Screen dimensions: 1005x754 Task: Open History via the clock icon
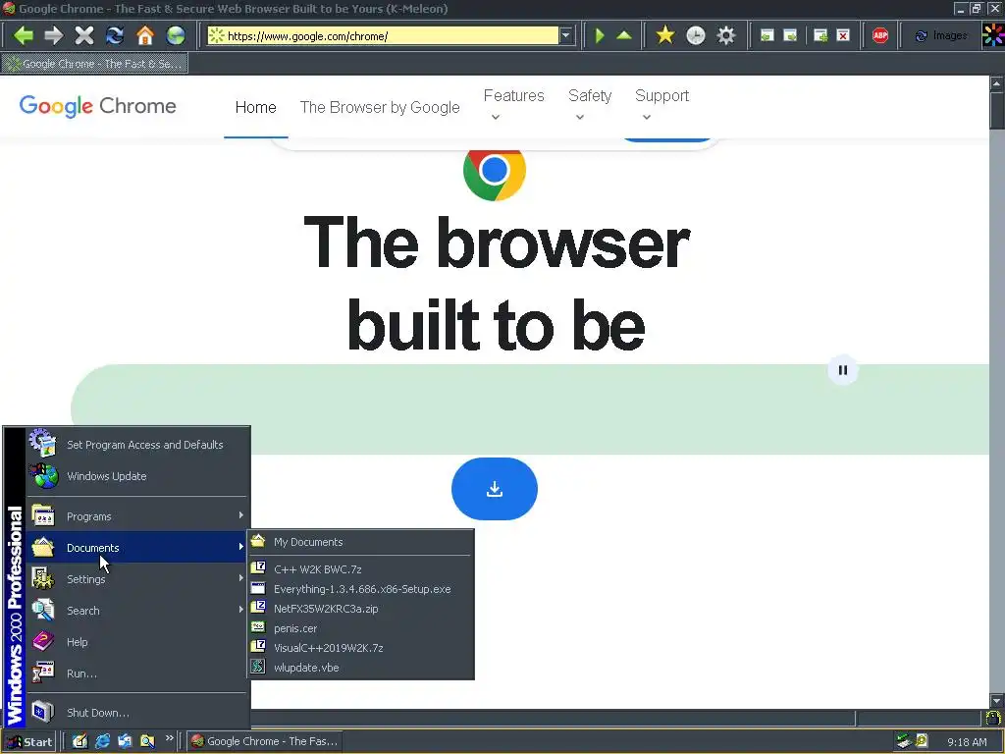696,35
